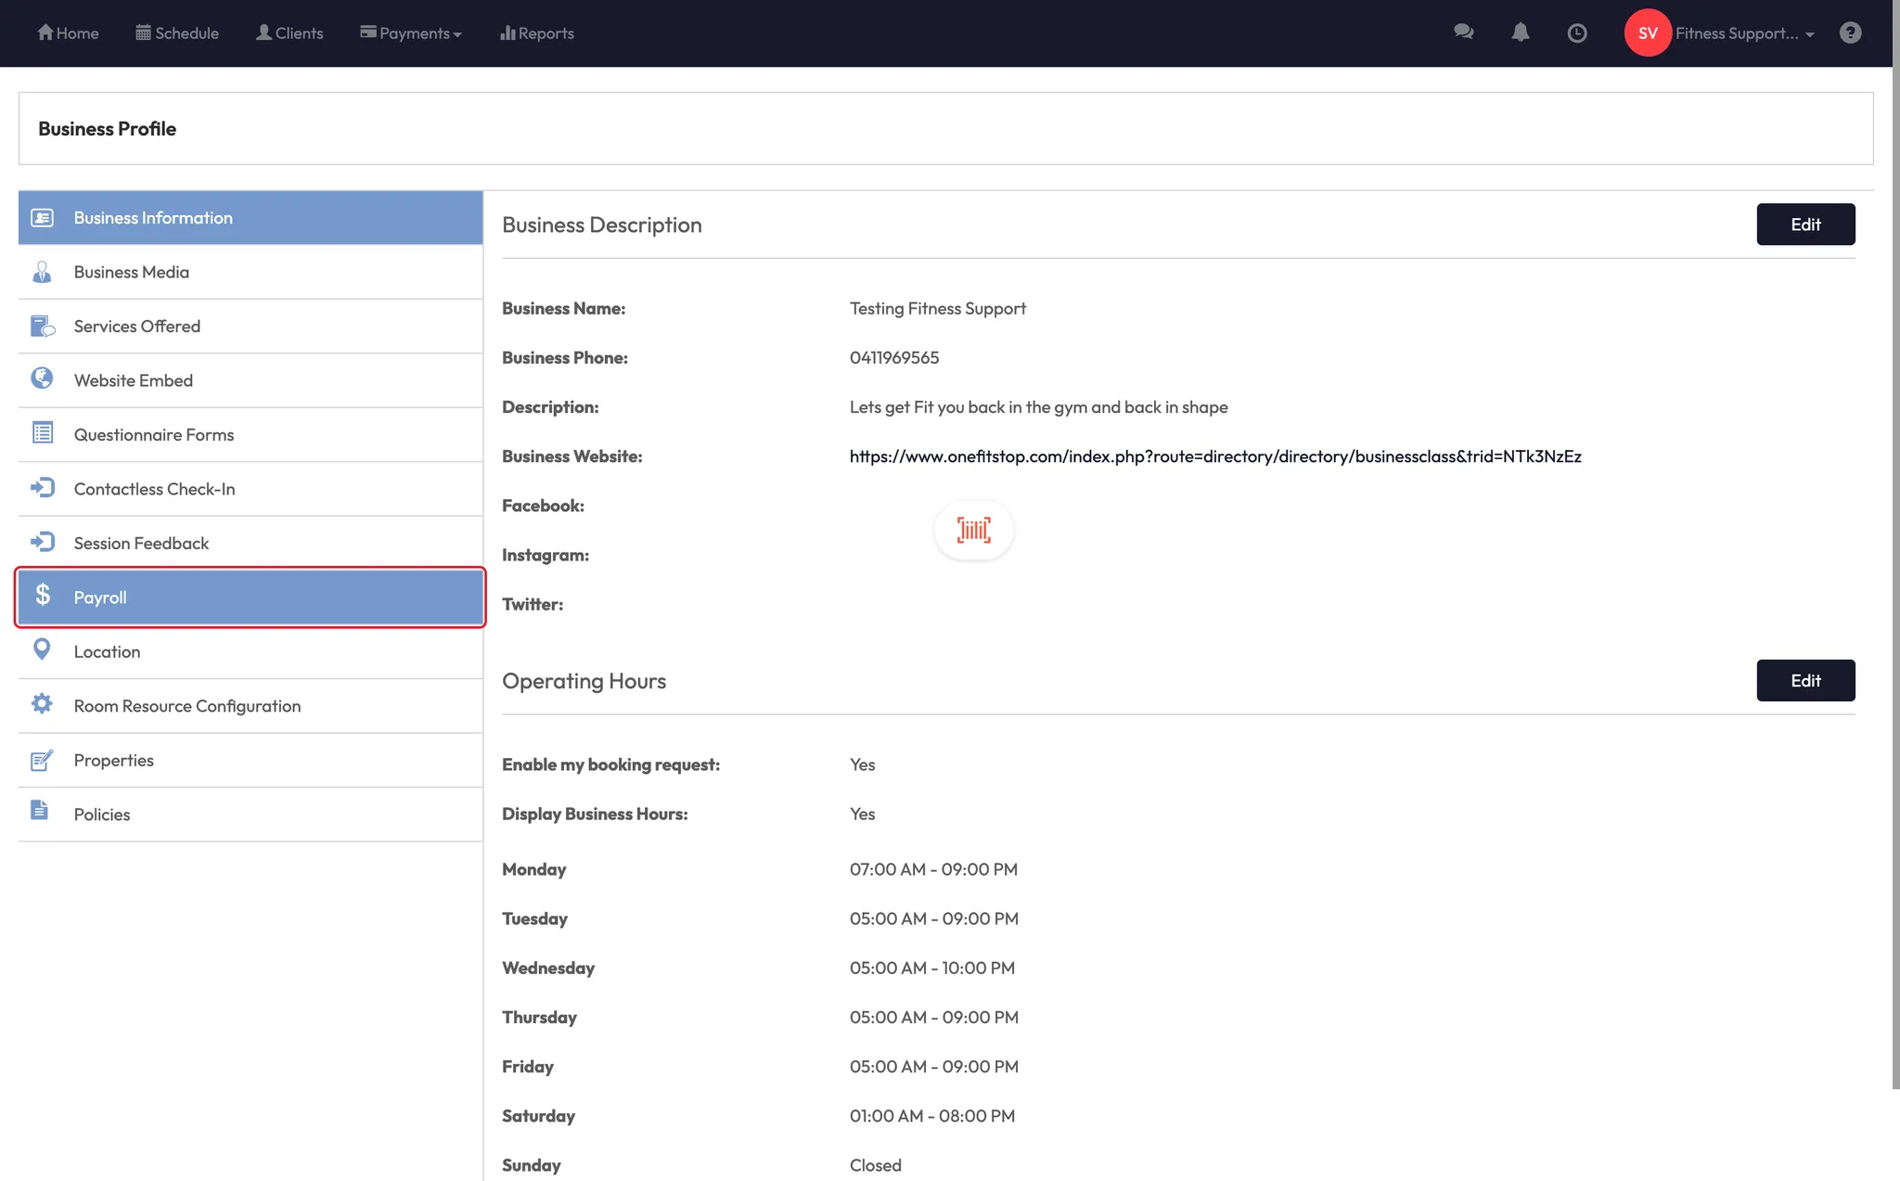Click the notifications bell icon

pos(1520,32)
